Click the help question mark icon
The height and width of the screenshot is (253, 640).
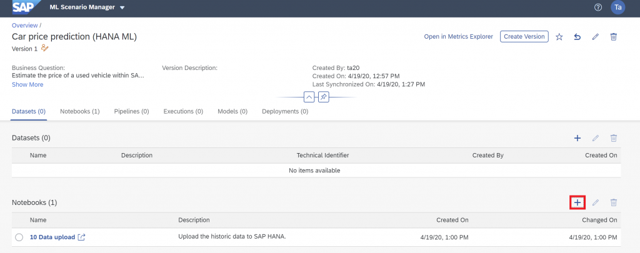[598, 7]
